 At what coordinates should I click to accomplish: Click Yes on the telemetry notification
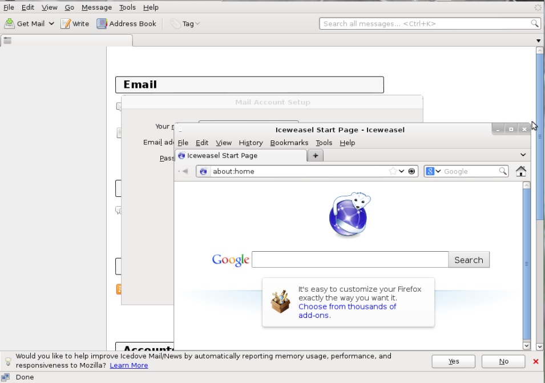pyautogui.click(x=453, y=361)
